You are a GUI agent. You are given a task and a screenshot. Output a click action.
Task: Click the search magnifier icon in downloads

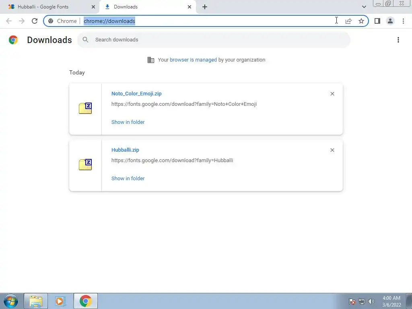coord(85,40)
